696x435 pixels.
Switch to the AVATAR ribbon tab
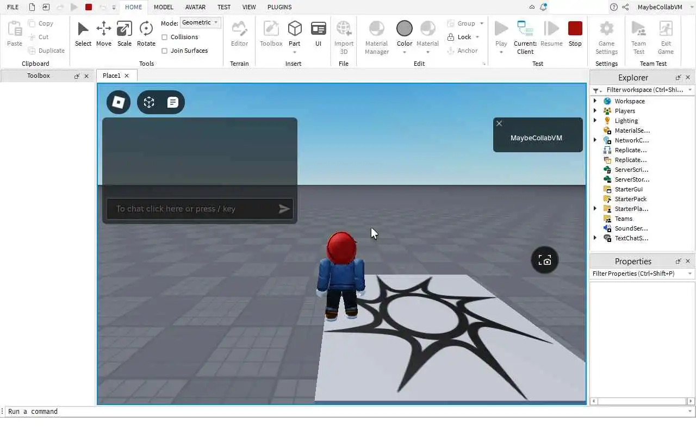point(195,7)
